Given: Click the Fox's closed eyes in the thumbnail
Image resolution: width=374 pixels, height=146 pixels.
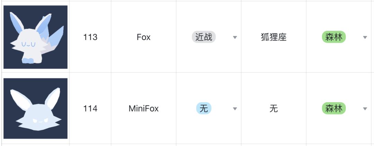Looking at the screenshot, I should [x=28, y=44].
